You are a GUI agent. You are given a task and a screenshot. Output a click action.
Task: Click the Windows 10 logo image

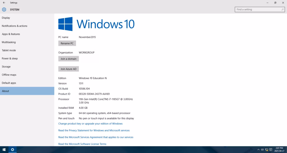click(96, 24)
